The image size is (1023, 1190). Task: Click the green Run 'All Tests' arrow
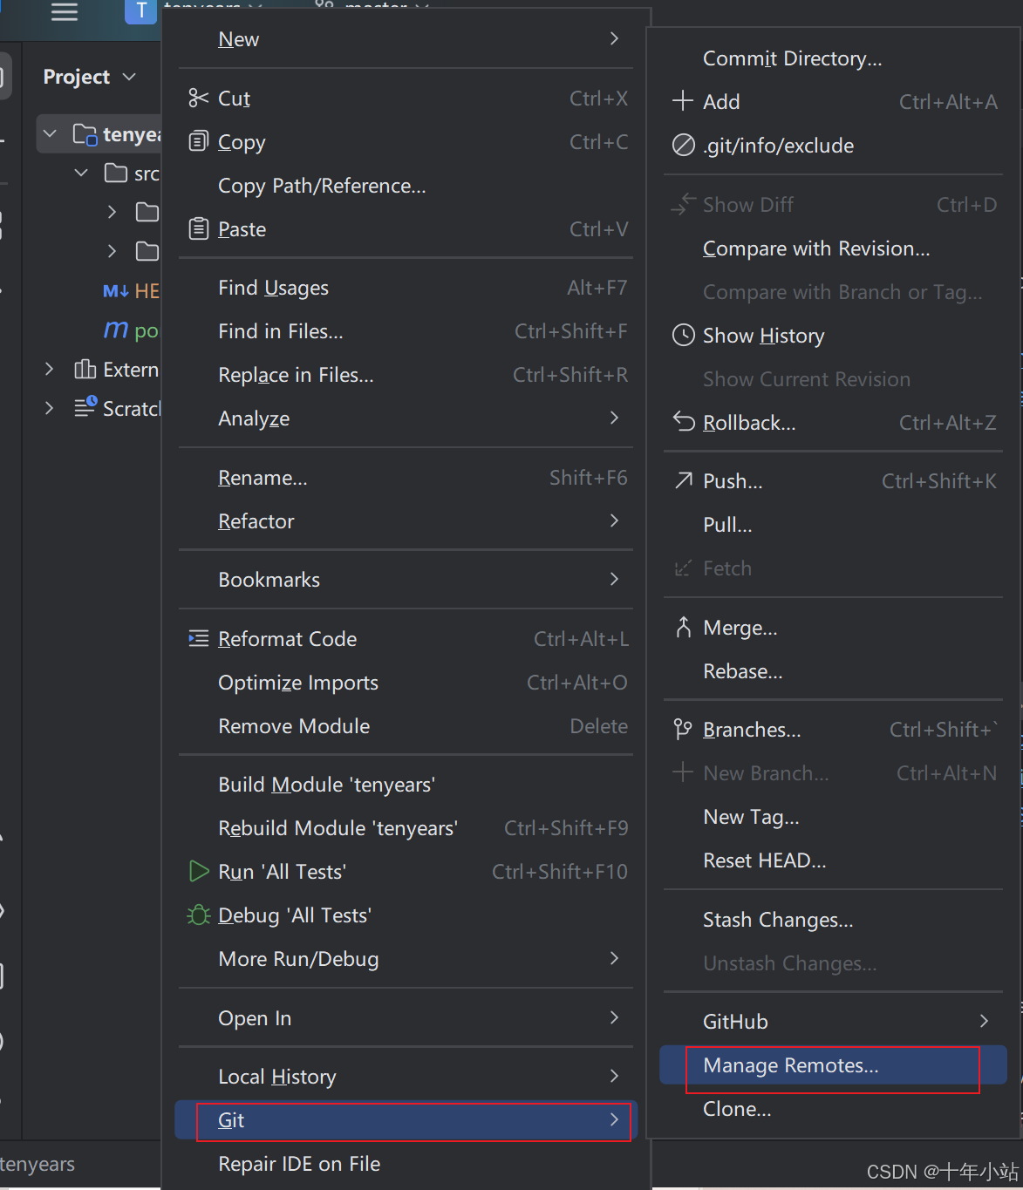click(x=199, y=871)
